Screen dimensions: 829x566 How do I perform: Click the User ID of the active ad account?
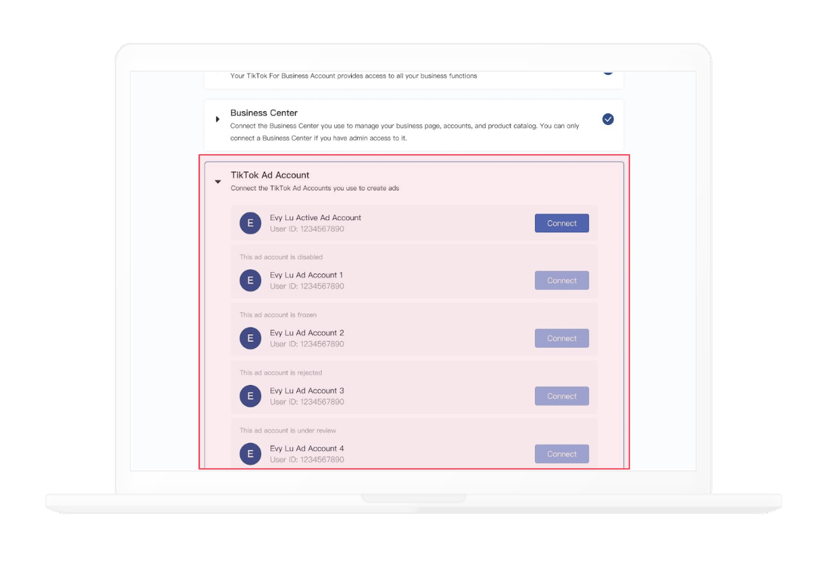307,228
